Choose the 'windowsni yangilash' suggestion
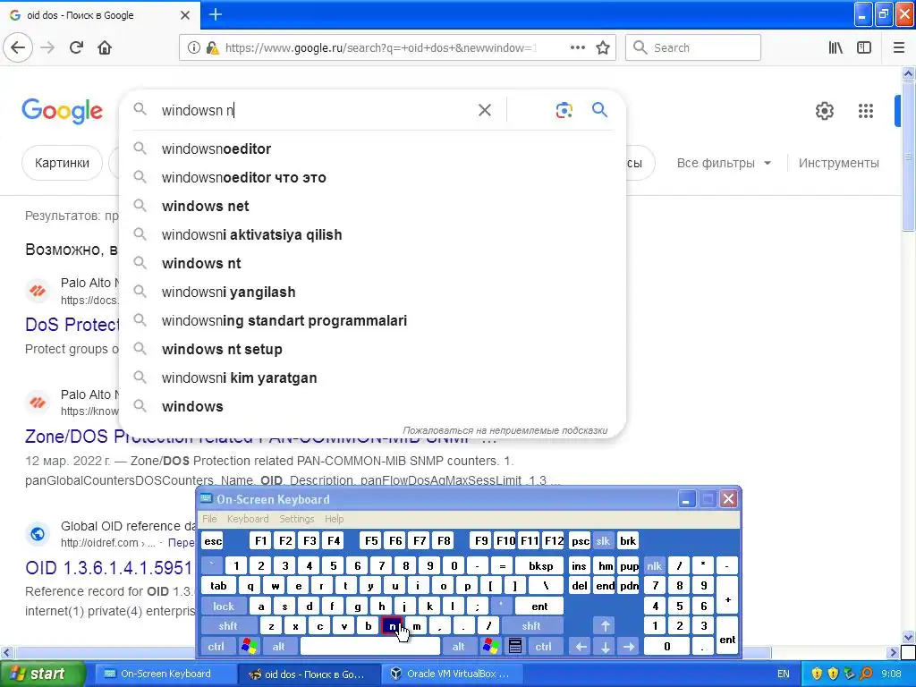Image resolution: width=916 pixels, height=687 pixels. pyautogui.click(x=372, y=293)
